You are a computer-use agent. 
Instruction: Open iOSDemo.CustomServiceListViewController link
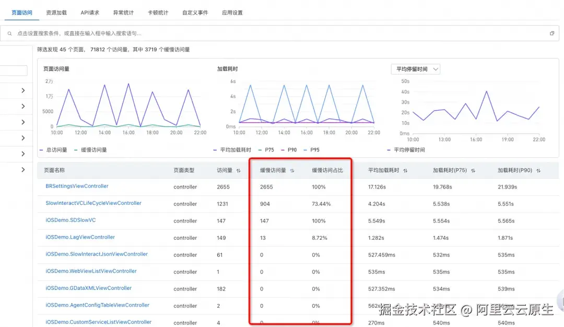coord(98,322)
